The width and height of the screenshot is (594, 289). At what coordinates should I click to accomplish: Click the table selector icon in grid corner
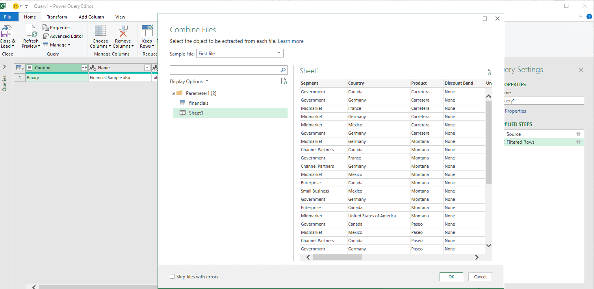coord(20,68)
